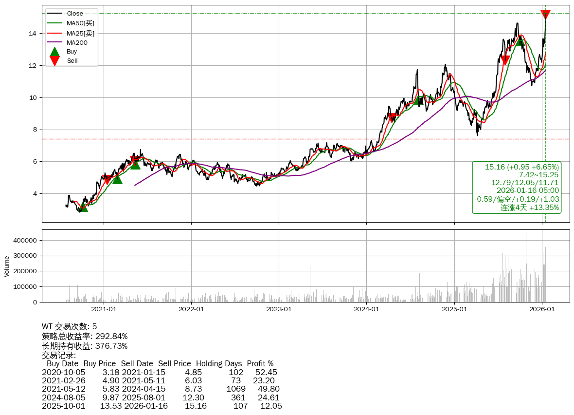Click the green price info box showing 15.16

pos(516,187)
